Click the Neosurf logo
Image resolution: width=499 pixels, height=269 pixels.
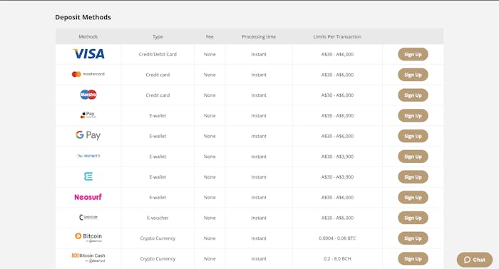click(88, 197)
